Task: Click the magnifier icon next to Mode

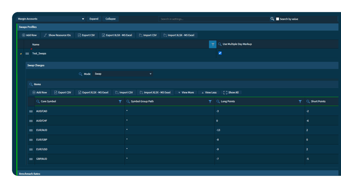Action: coord(80,74)
